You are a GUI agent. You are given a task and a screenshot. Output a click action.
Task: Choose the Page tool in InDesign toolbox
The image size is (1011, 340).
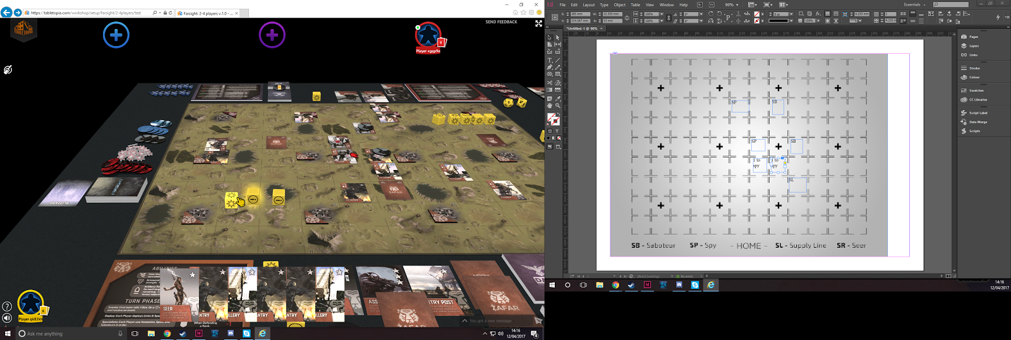click(x=549, y=44)
